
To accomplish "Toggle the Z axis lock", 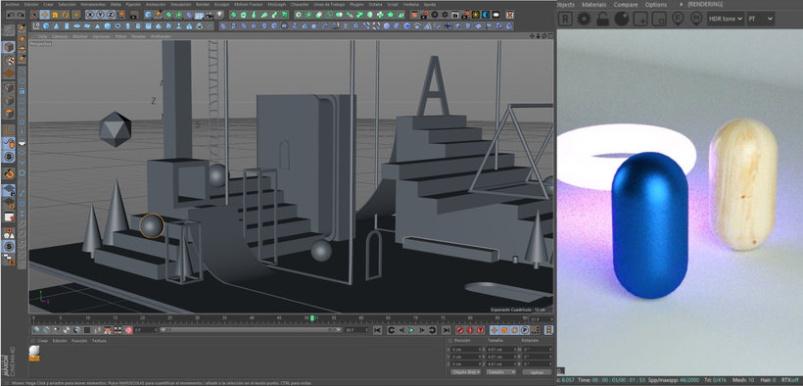I will pyautogui.click(x=110, y=15).
